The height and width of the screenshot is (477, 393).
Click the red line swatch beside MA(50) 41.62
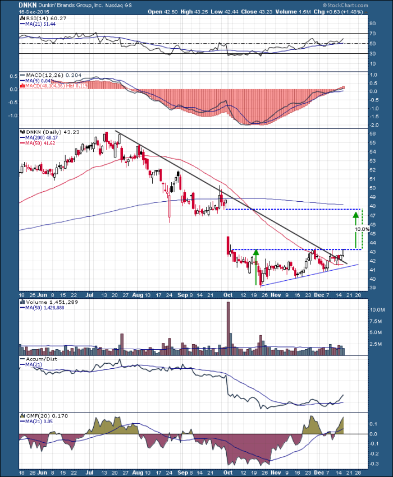[x=22, y=143]
